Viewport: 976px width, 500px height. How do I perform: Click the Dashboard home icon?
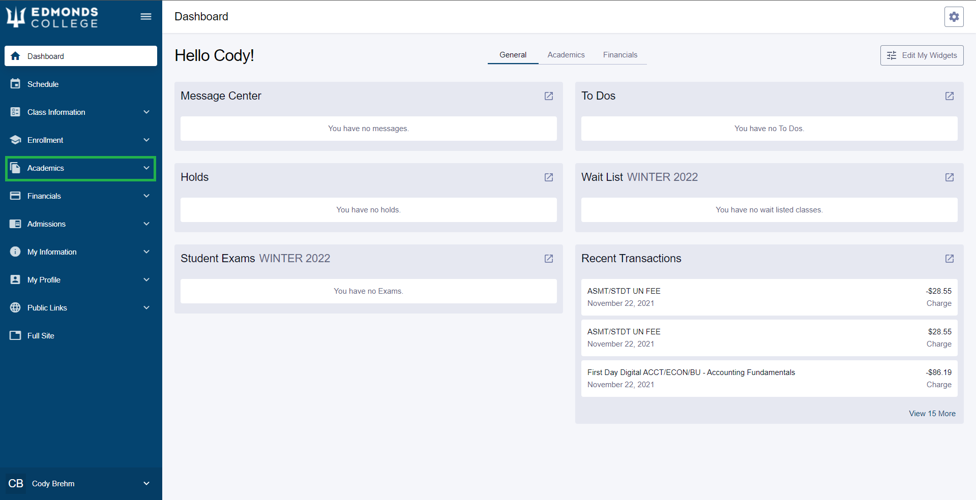coord(15,56)
